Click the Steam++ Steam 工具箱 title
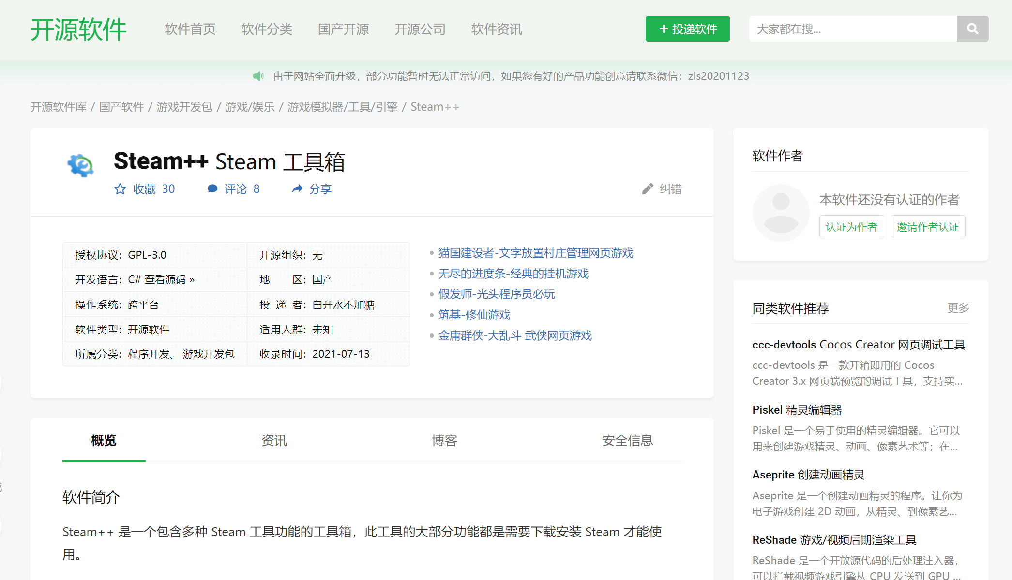The image size is (1012, 580). tap(229, 161)
